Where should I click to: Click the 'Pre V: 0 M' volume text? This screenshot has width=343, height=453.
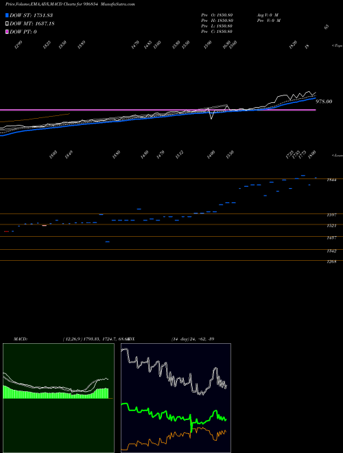[x=268, y=21]
